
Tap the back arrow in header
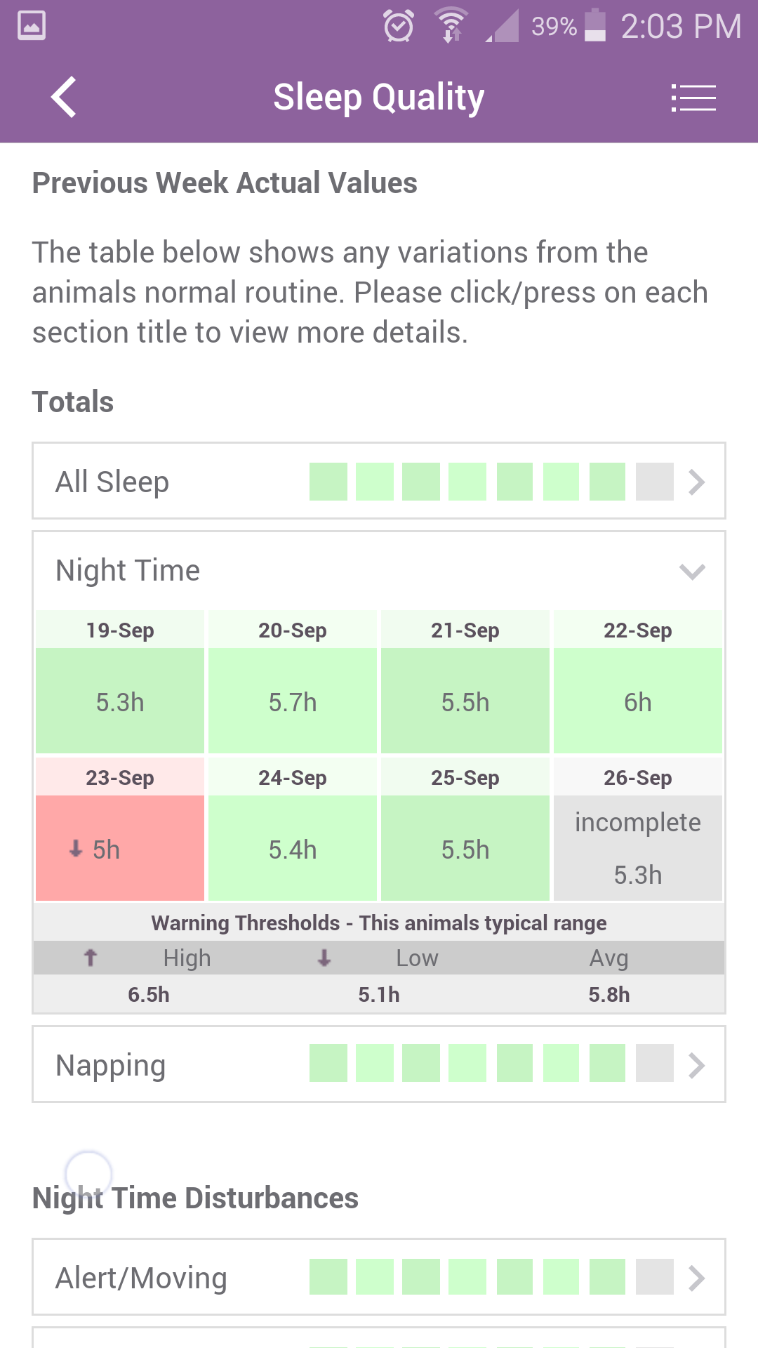[64, 97]
